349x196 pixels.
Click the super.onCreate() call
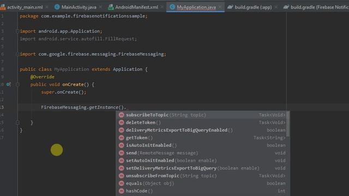pos(64,92)
